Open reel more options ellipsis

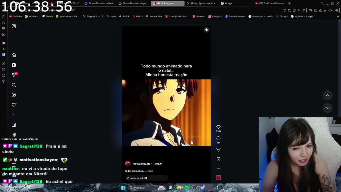click(218, 168)
